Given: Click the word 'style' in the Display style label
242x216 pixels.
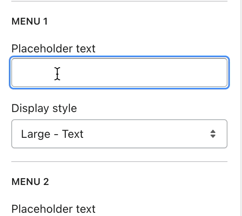Looking at the screenshot, I should pyautogui.click(x=65, y=108).
